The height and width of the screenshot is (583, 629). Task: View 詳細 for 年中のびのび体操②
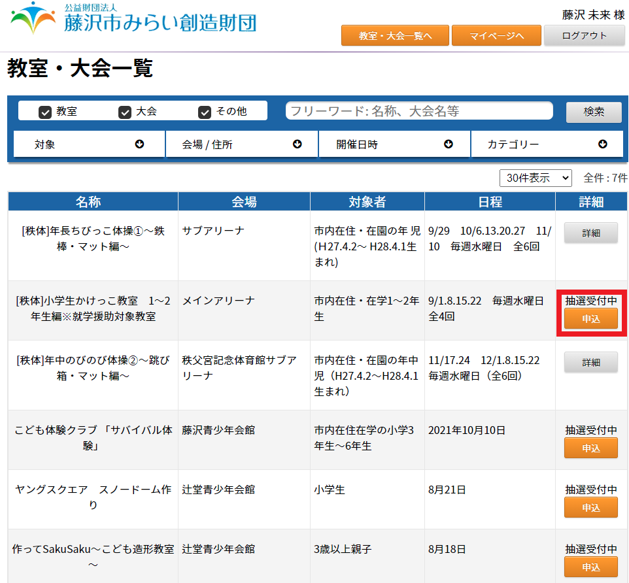pos(590,362)
